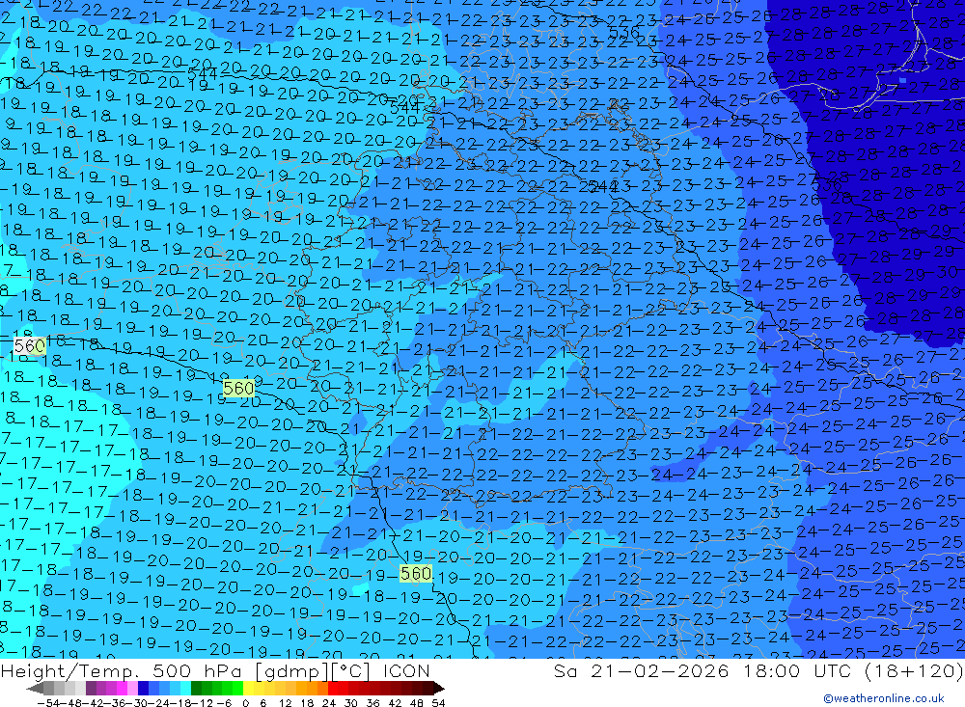Click the 12 value on the temperature legend
This screenshot has height=707, width=965.
click(285, 703)
